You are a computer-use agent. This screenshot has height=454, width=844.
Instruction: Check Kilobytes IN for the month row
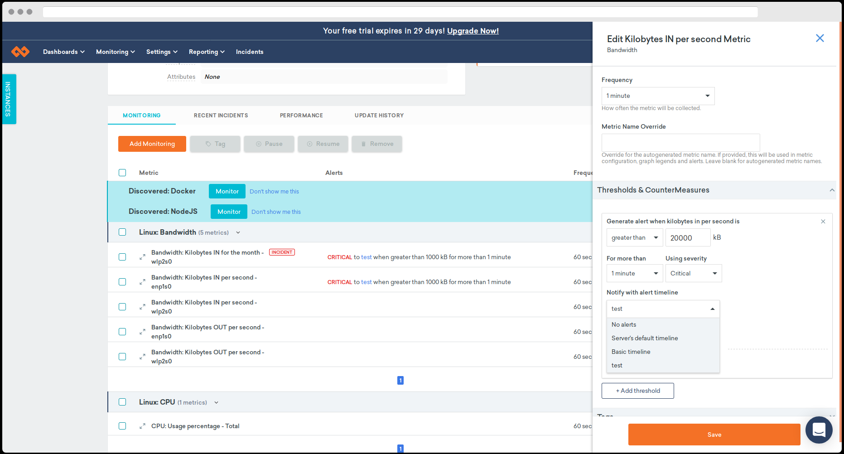click(x=122, y=257)
